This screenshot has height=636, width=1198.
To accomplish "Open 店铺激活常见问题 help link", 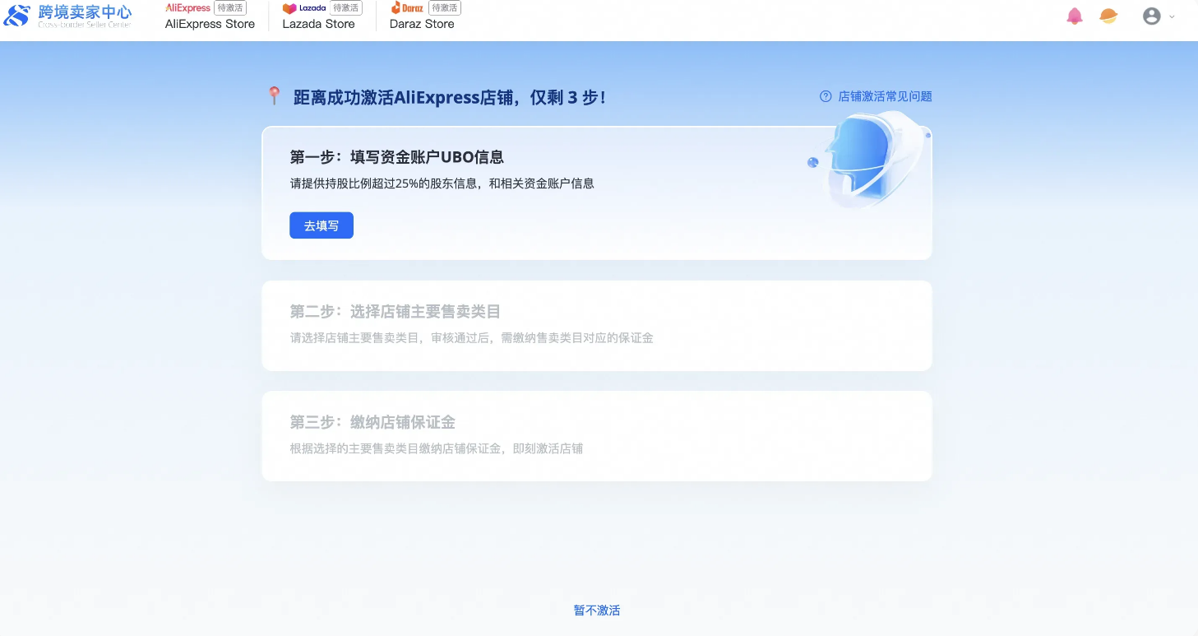I will 885,96.
